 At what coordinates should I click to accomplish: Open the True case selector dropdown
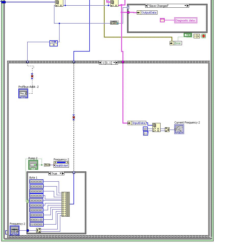pos(60,173)
